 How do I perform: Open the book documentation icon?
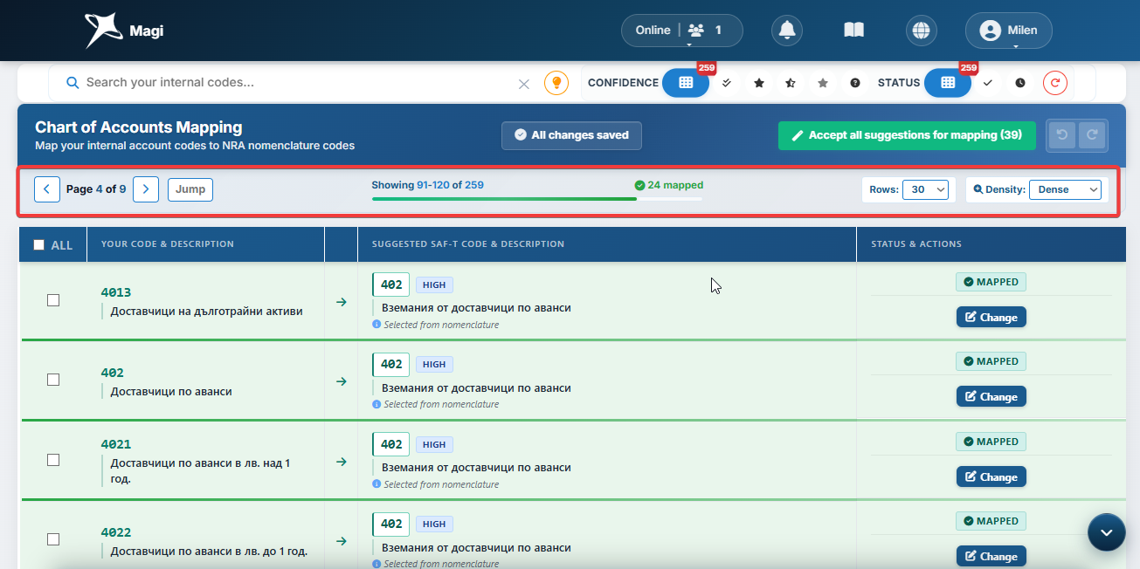pyautogui.click(x=853, y=31)
